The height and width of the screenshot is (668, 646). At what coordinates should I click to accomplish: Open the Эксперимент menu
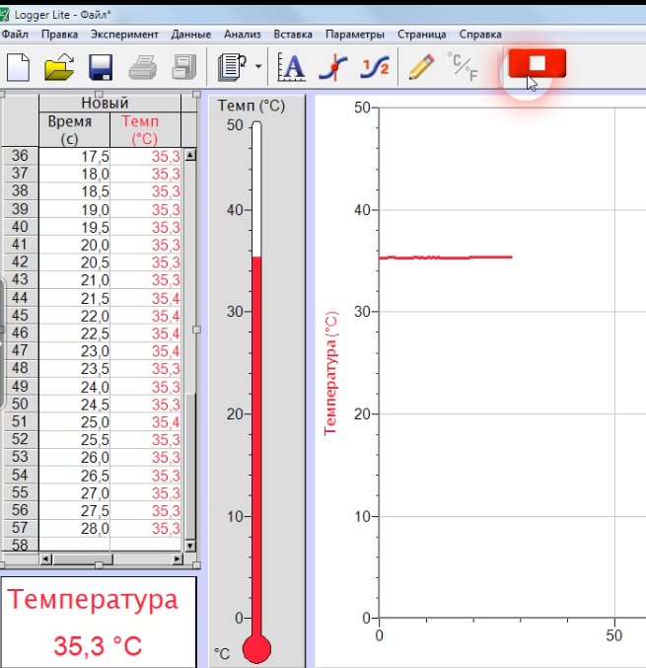click(124, 34)
